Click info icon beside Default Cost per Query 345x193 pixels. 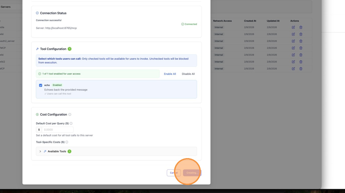[71, 123]
